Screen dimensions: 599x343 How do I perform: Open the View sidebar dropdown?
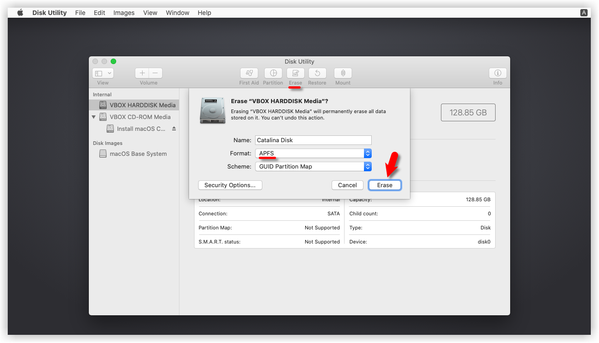coord(103,73)
